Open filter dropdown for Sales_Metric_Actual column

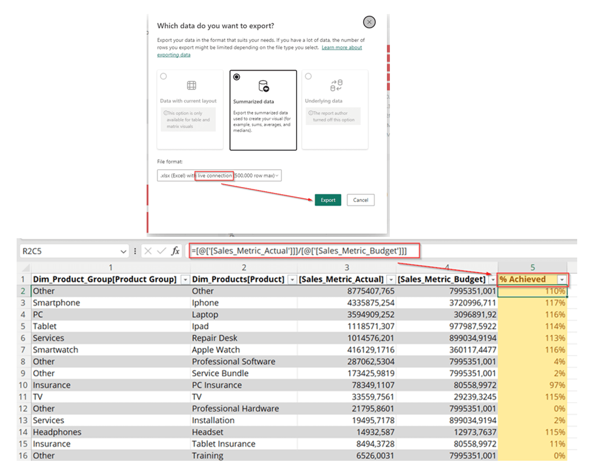pos(391,280)
